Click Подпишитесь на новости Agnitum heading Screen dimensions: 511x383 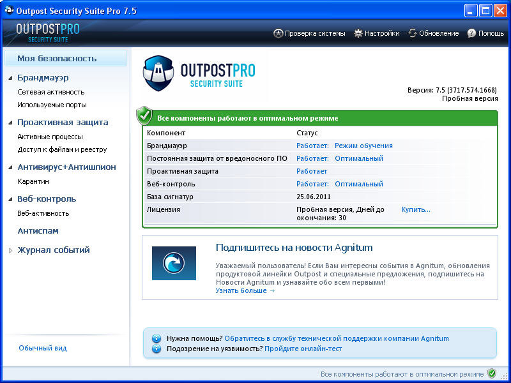294,248
